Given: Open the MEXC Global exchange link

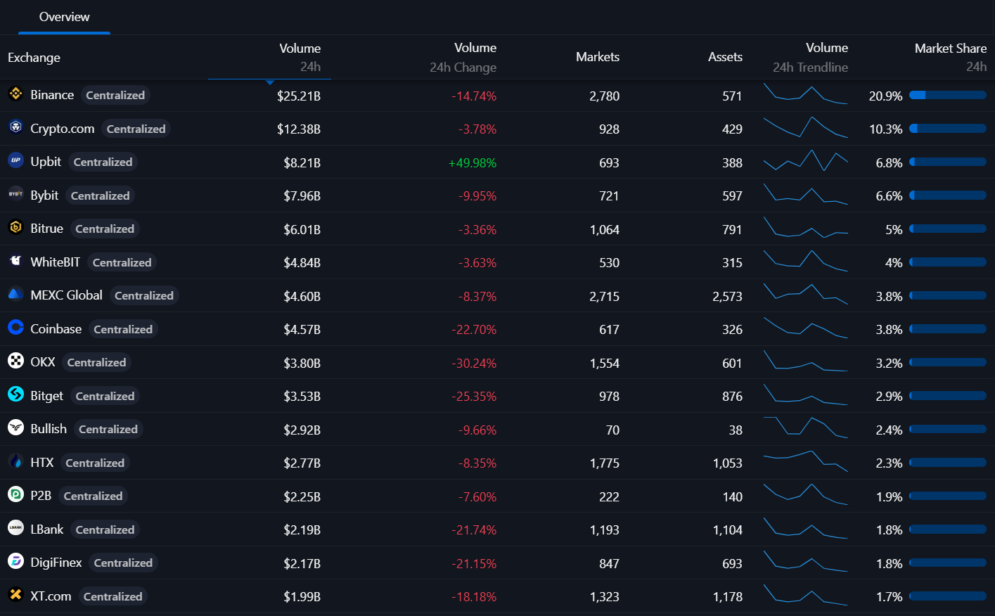Looking at the screenshot, I should (x=67, y=295).
